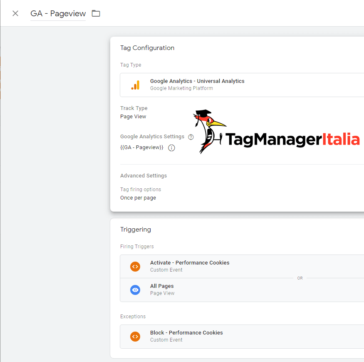Click the Tag firing options label
Screen dimensions: 364x362
[x=141, y=190]
